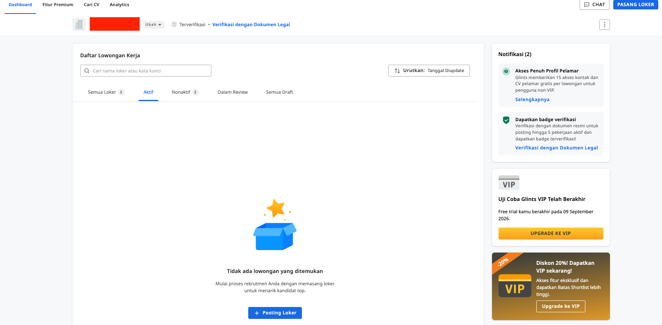Open the Urutkan Tanggal Diupdate sort dropdown
The height and width of the screenshot is (325, 662).
429,71
